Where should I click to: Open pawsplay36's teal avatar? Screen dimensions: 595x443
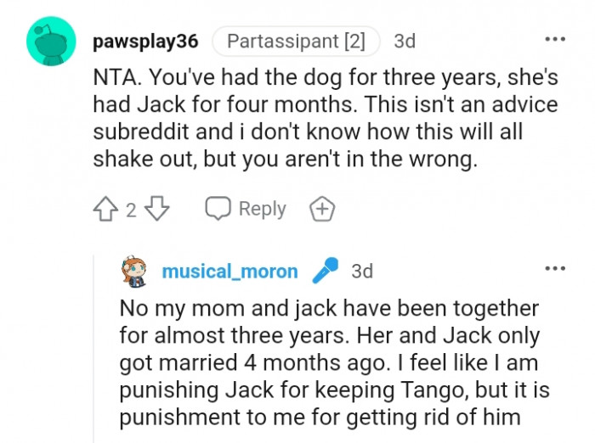(x=52, y=41)
